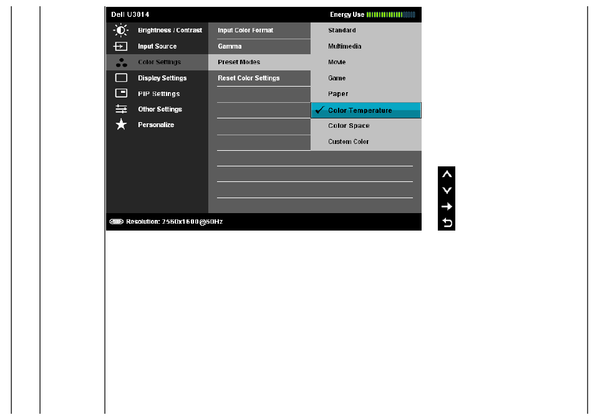Click the PIP Settings icon
595x420 pixels.
click(121, 93)
